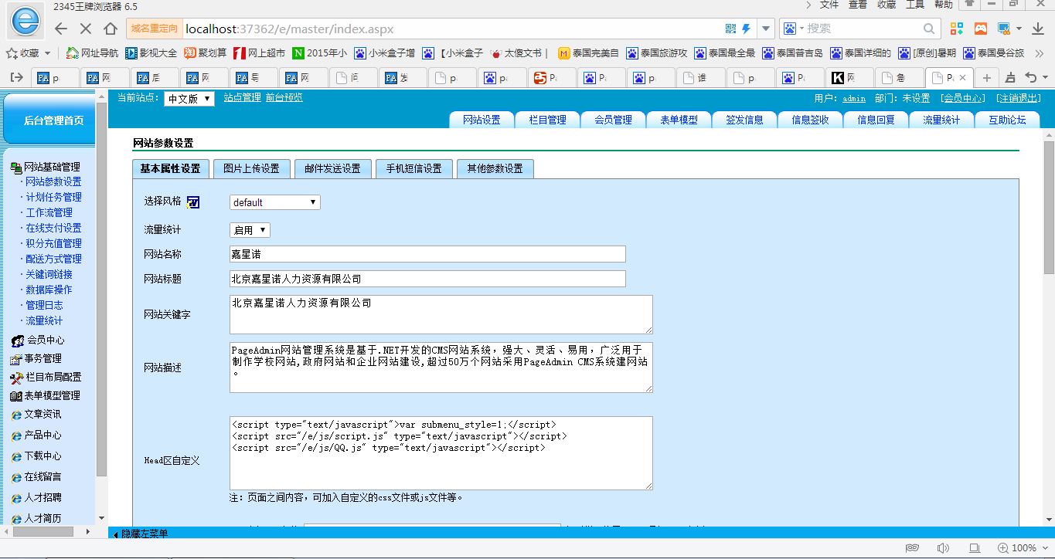Open the 当前站点 中文版 dropdown
Screen dimensions: 1055x559
click(189, 99)
